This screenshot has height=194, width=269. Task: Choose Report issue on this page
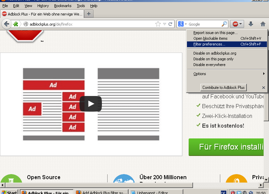pyautogui.click(x=227, y=33)
